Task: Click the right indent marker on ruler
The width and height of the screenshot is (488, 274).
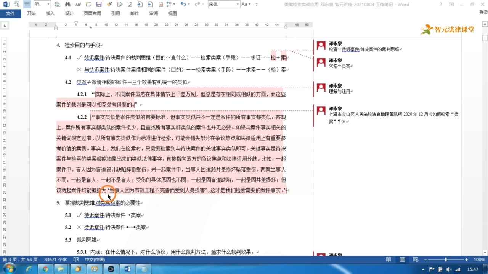Action: [x=286, y=27]
